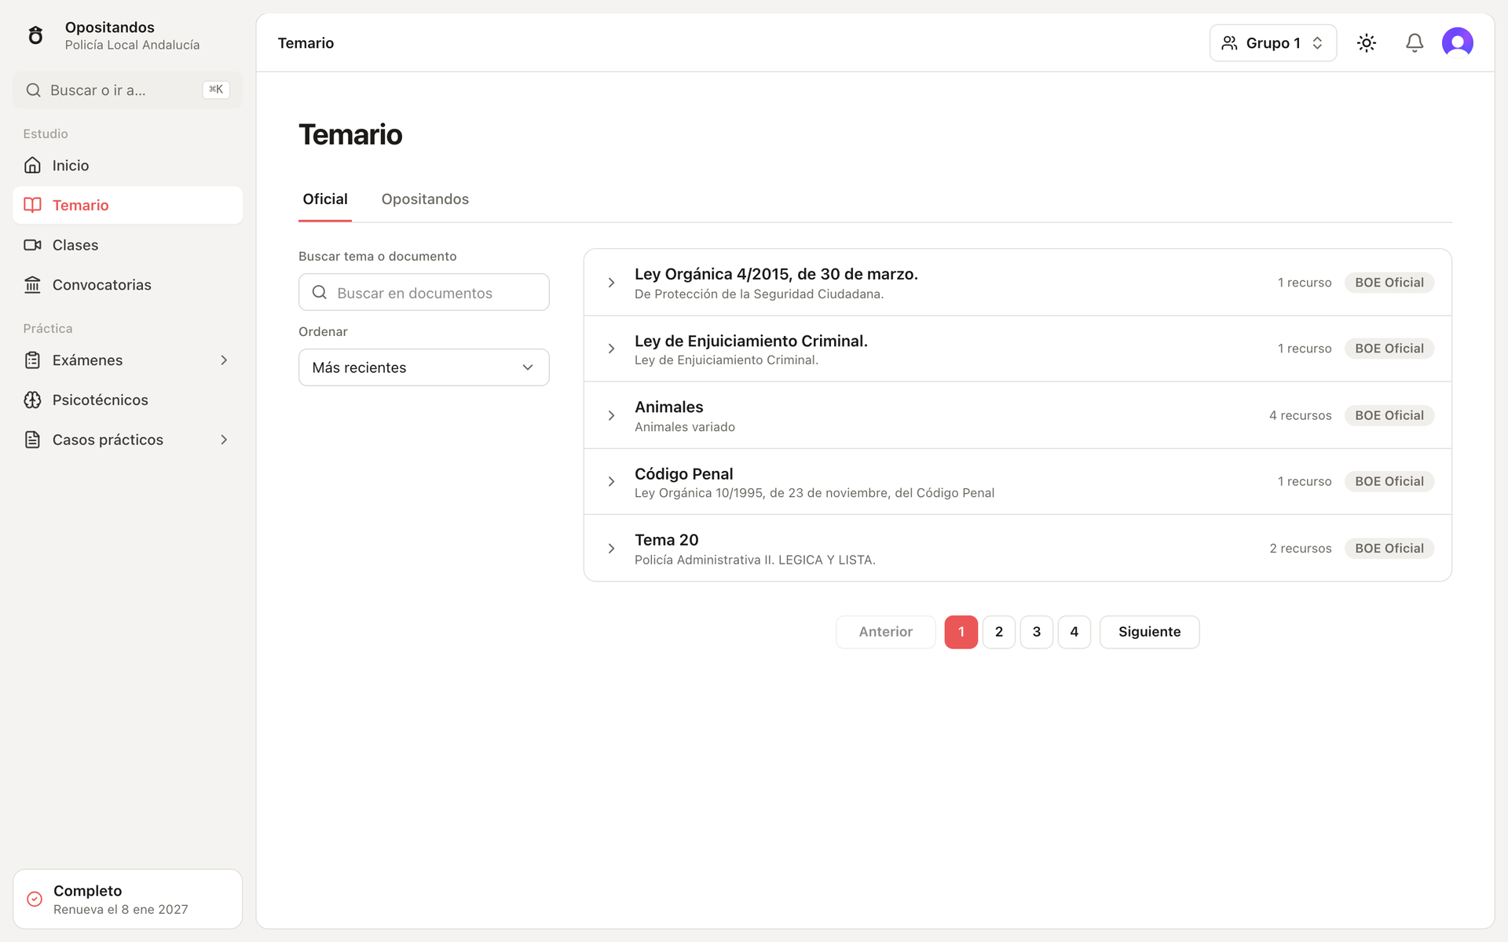1508x942 pixels.
Task: Open the Grupo 1 group selector
Action: pos(1273,43)
